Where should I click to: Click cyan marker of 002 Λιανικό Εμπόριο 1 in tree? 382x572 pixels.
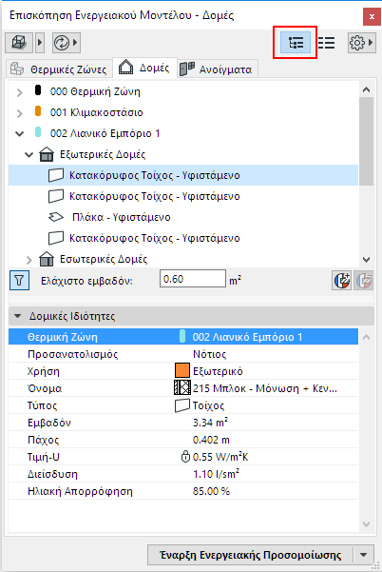[x=38, y=132]
